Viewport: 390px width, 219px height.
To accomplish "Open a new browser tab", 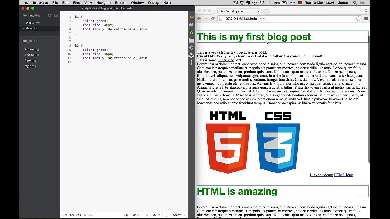I will 266,12.
